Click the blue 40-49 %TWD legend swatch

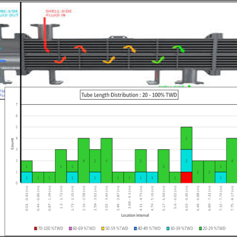pyautogui.click(x=135, y=228)
